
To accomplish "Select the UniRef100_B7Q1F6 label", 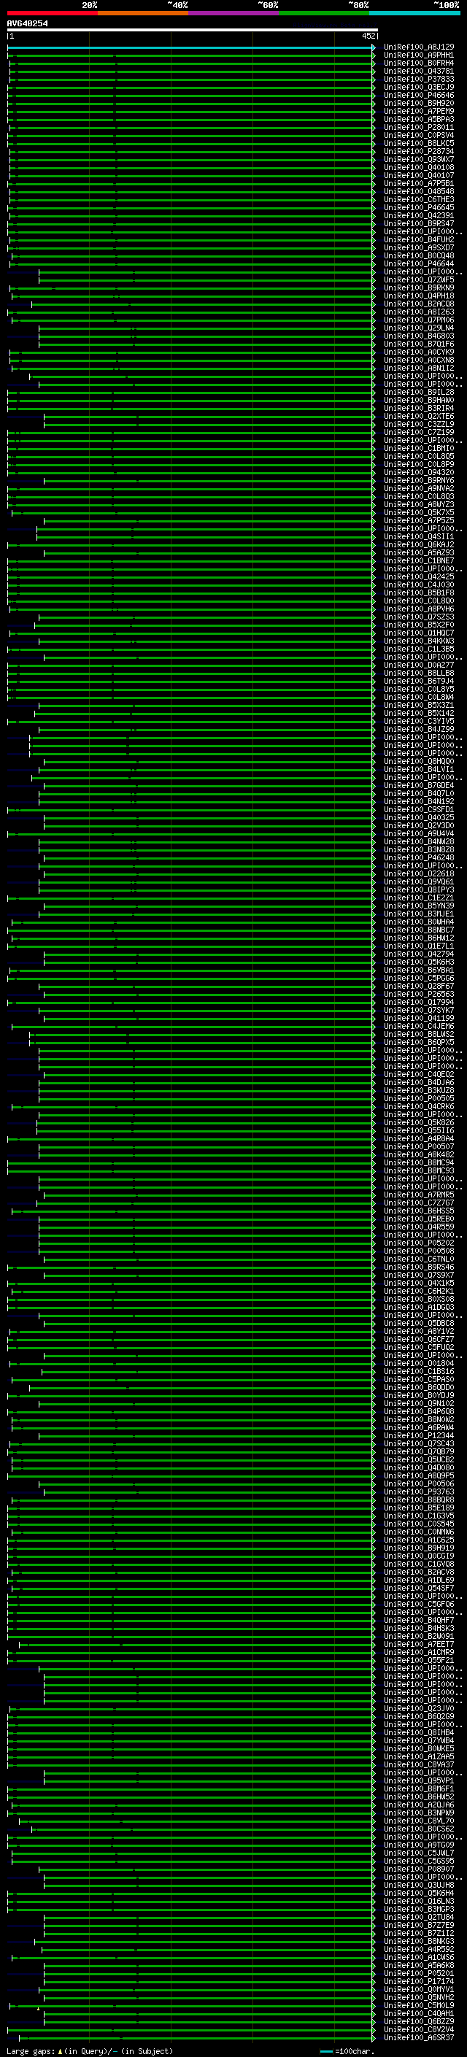I will pyautogui.click(x=418, y=344).
